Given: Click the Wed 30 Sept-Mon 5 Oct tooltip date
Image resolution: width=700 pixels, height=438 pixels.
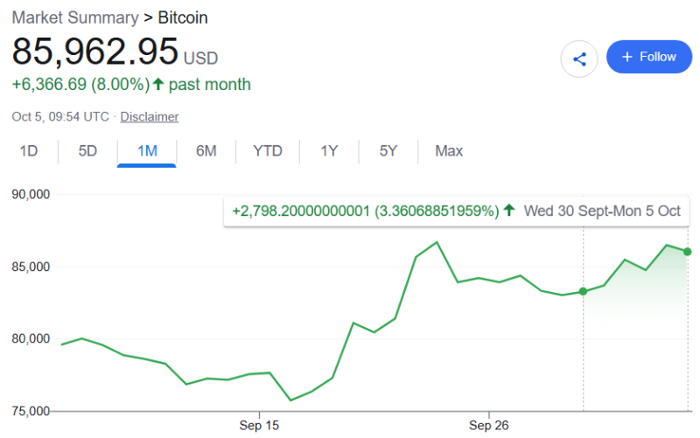Looking at the screenshot, I should tap(602, 211).
